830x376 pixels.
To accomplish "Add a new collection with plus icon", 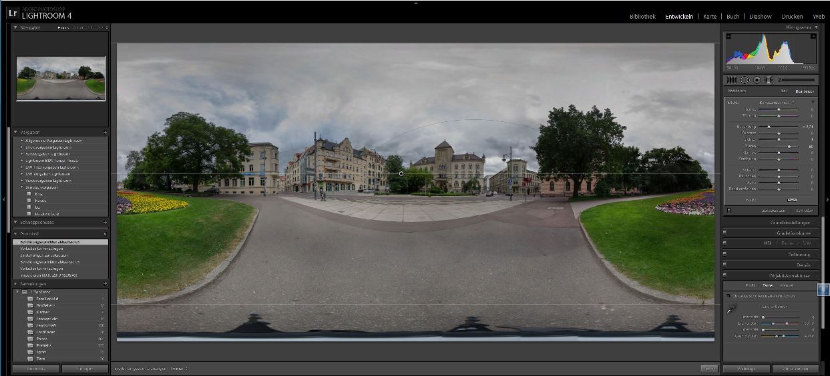I will [105, 284].
